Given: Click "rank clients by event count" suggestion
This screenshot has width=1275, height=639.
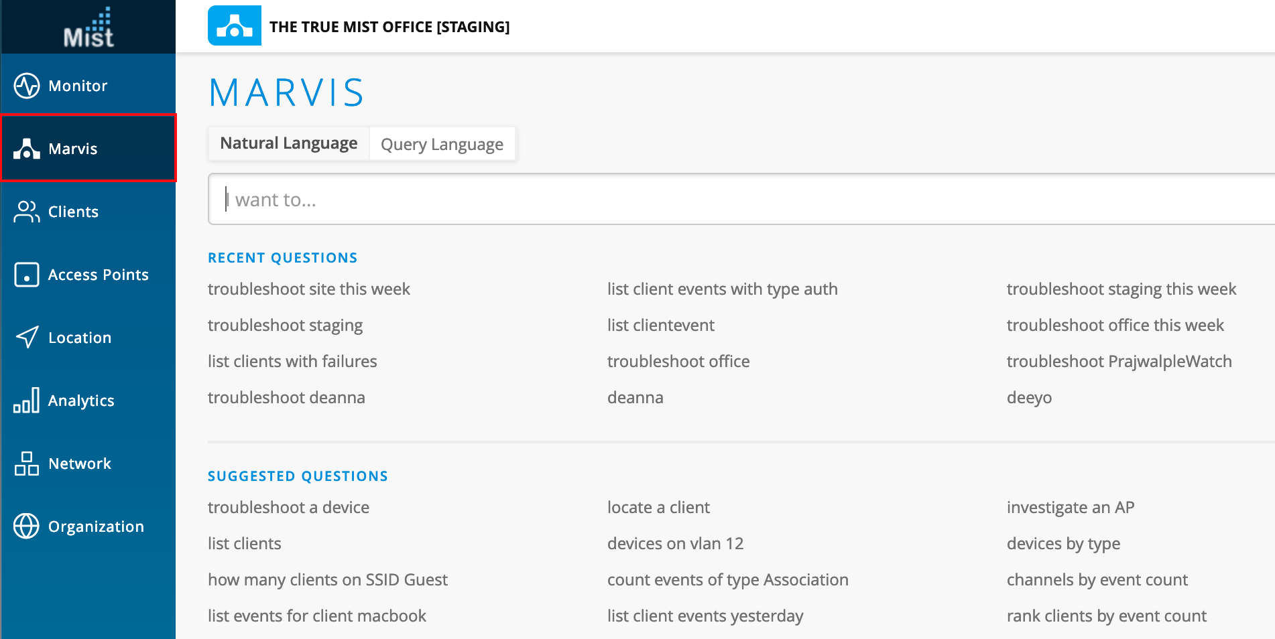Looking at the screenshot, I should [x=1106, y=616].
